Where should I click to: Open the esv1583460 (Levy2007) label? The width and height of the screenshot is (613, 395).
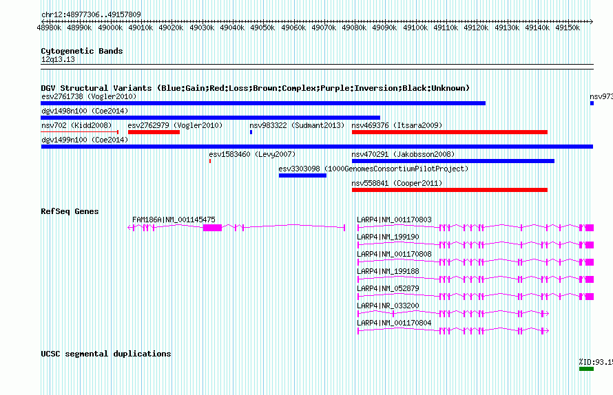tap(252, 154)
